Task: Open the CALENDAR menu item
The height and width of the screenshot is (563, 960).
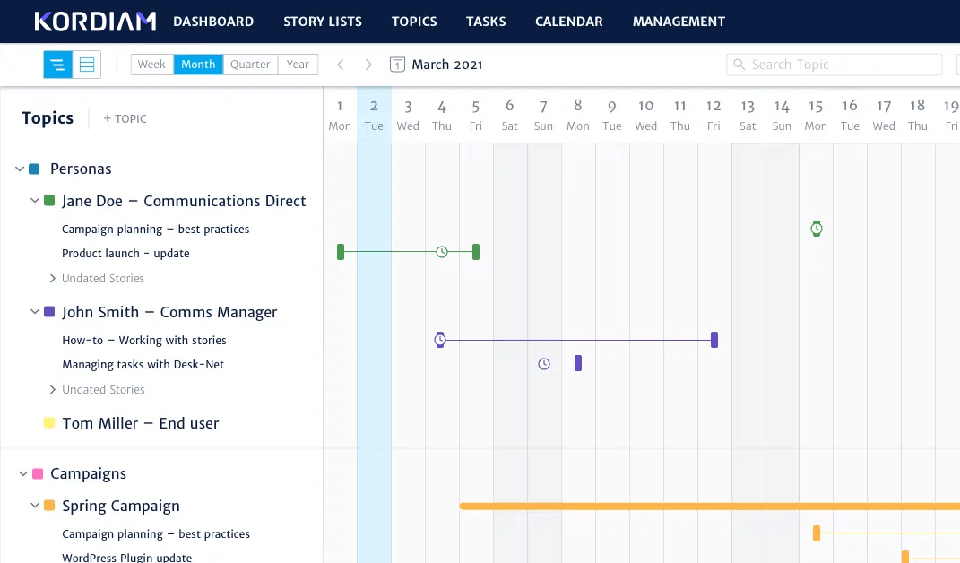Action: tap(568, 21)
